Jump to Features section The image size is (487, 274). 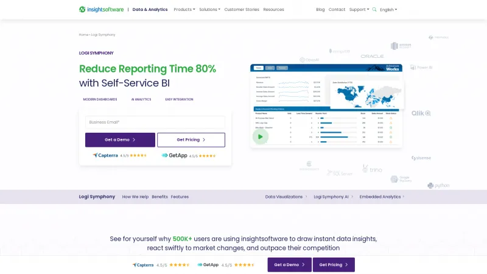point(180,197)
